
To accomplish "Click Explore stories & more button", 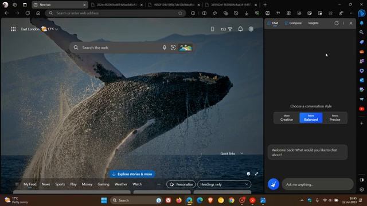I will [x=132, y=174].
